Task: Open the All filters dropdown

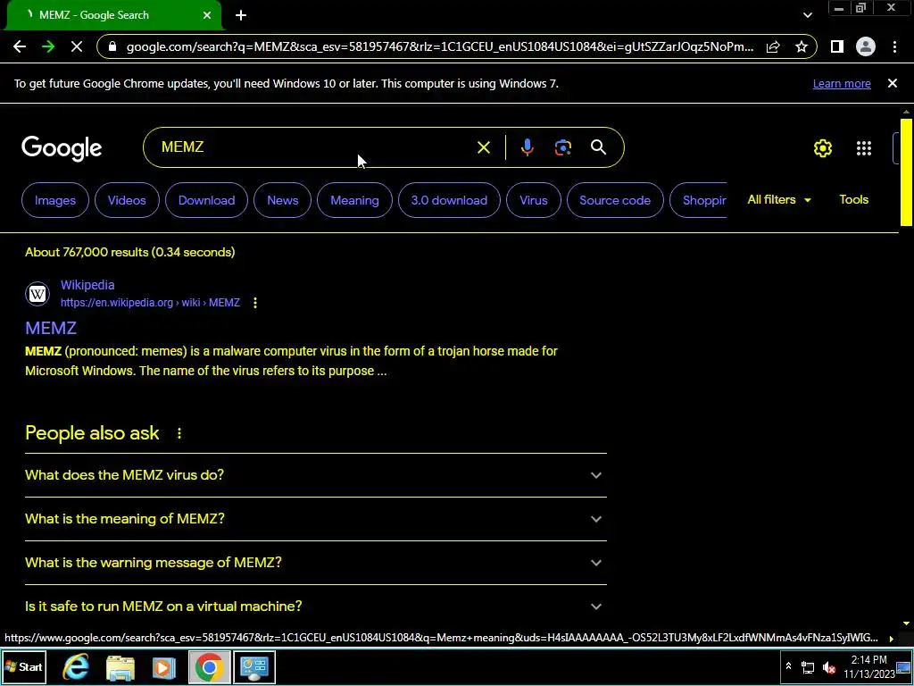Action: tap(778, 199)
